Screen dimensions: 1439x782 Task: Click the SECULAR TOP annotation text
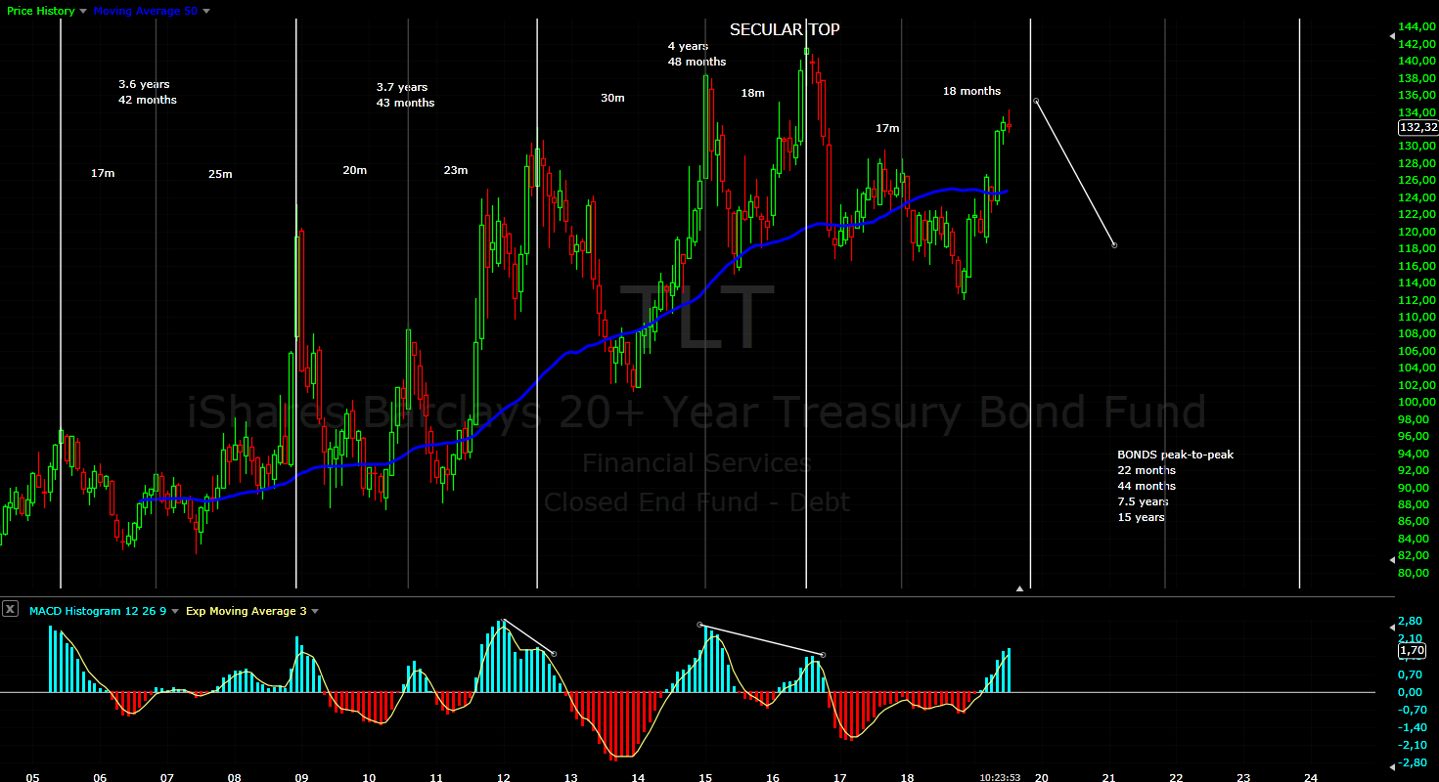click(x=784, y=29)
